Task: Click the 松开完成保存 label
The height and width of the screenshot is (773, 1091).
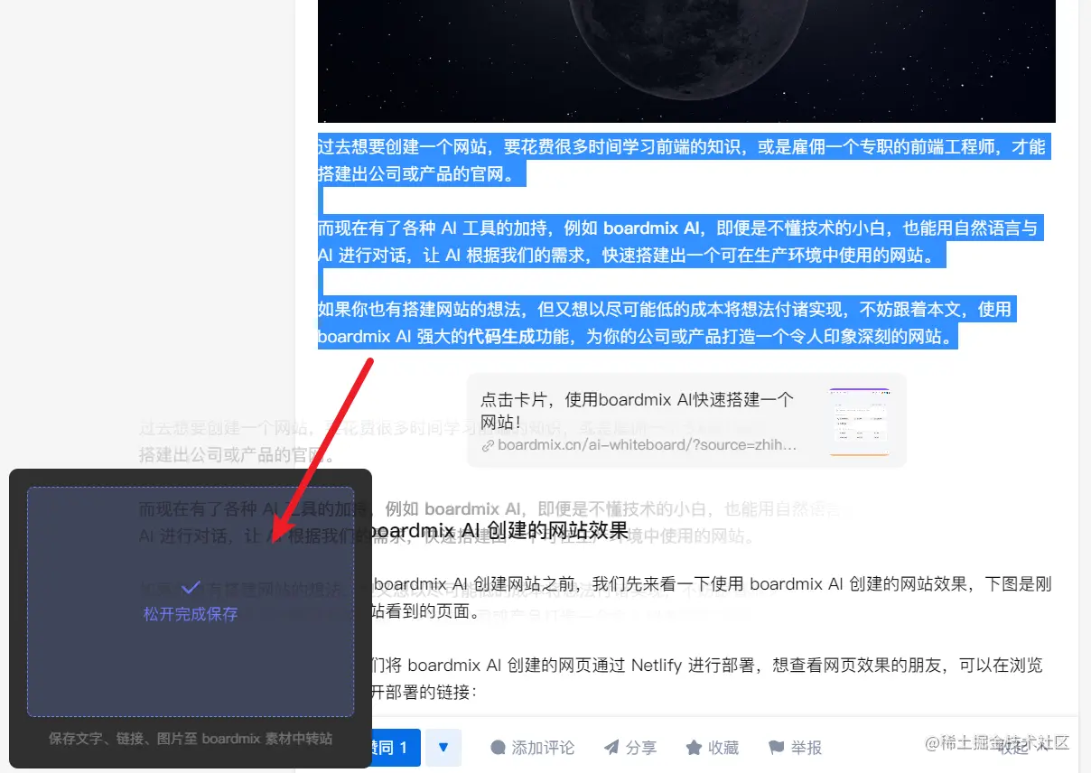Action: click(191, 614)
